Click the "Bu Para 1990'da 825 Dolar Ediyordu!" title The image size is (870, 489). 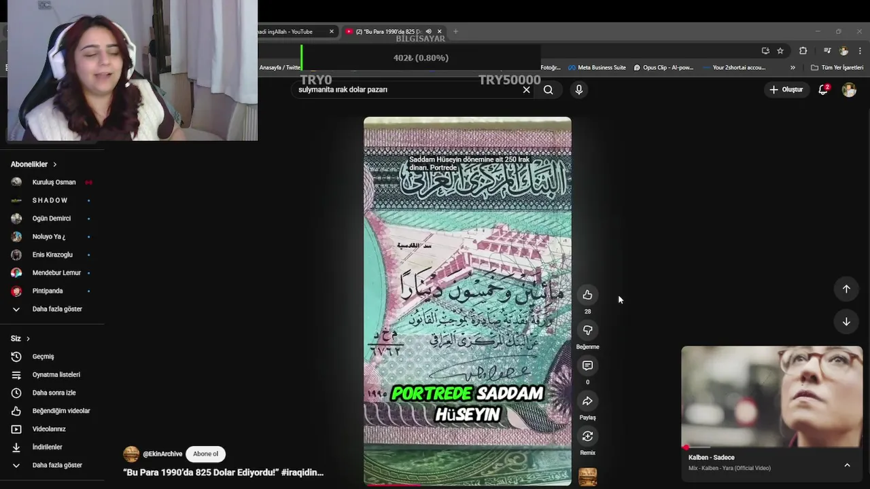click(223, 472)
